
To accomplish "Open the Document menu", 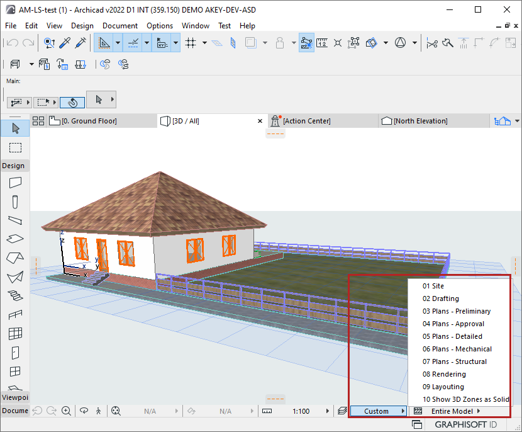I will [x=119, y=26].
